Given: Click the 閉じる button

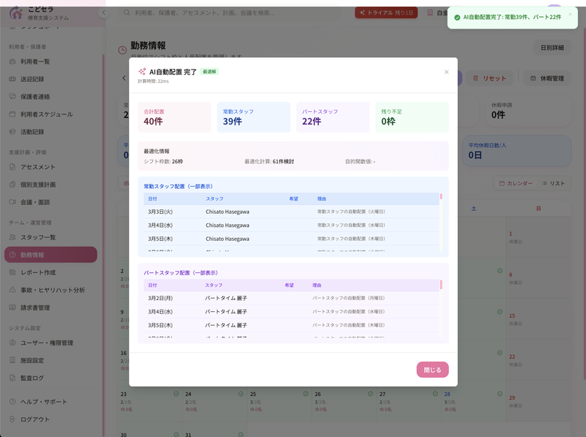Looking at the screenshot, I should click(432, 370).
